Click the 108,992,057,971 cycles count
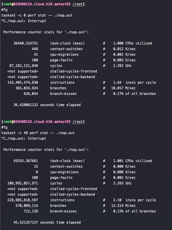This screenshot has width=172, height=230. pyautogui.click(x=23, y=183)
